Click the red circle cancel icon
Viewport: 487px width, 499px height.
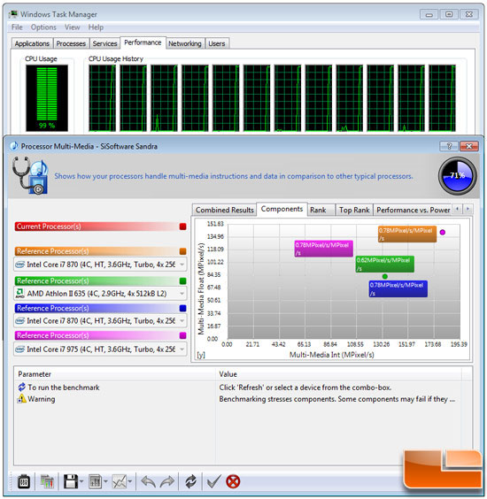[x=233, y=481]
